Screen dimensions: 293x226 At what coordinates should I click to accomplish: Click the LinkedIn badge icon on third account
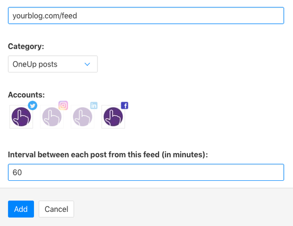(x=94, y=105)
